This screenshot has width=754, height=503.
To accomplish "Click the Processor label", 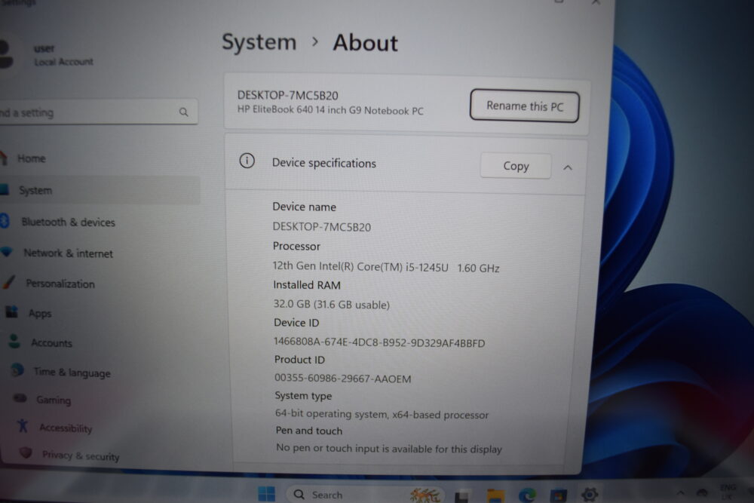I will coord(296,246).
